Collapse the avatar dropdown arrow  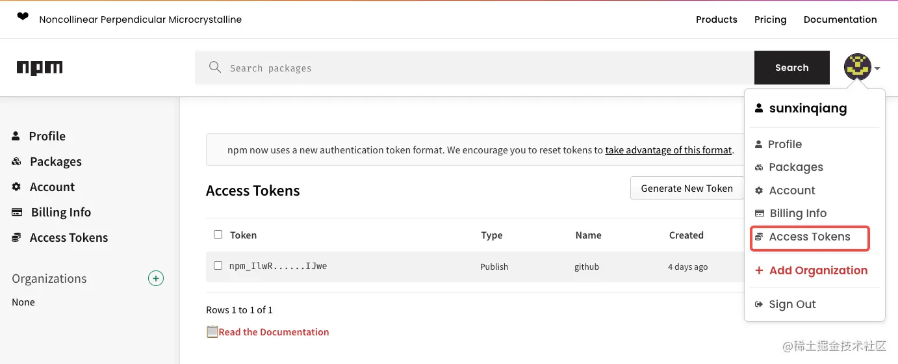pyautogui.click(x=877, y=68)
